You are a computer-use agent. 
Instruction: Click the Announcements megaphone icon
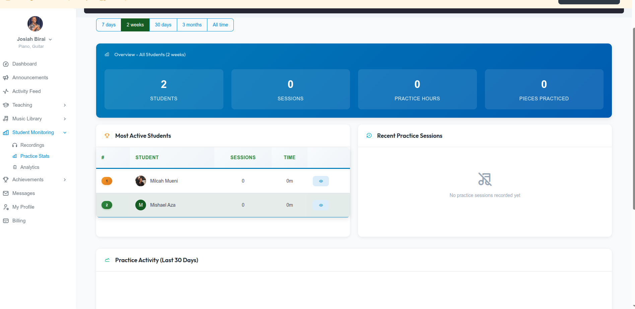[6, 78]
